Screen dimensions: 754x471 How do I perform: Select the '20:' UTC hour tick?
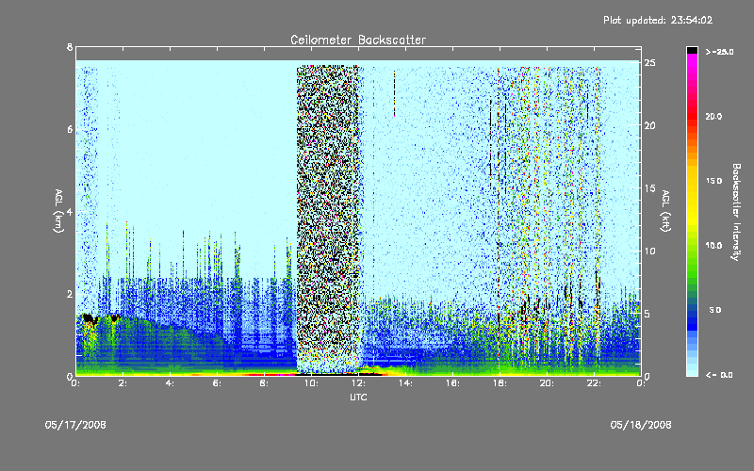click(x=547, y=383)
